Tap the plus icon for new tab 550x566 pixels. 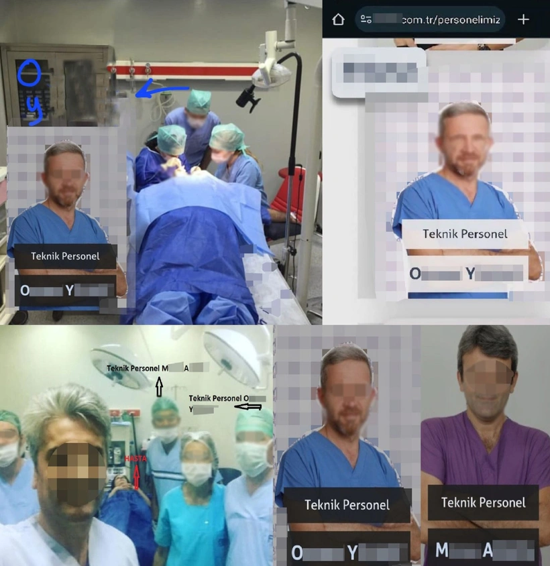pos(523,19)
